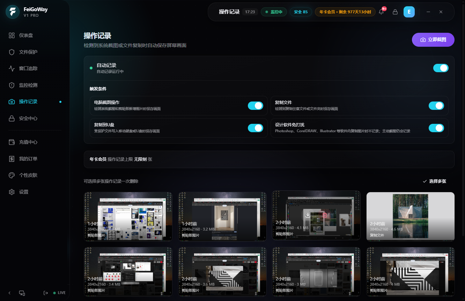Open the 2小时前 4 MB screenshot thumbnail
This screenshot has height=301, width=465.
pyautogui.click(x=411, y=272)
